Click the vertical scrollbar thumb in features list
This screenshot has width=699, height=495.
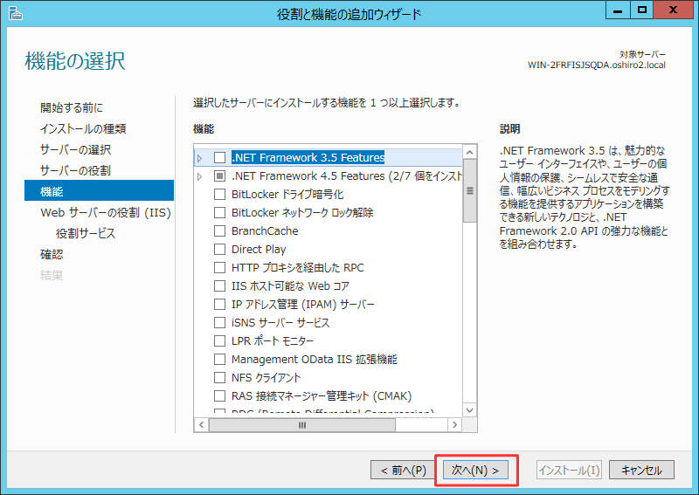point(469,190)
